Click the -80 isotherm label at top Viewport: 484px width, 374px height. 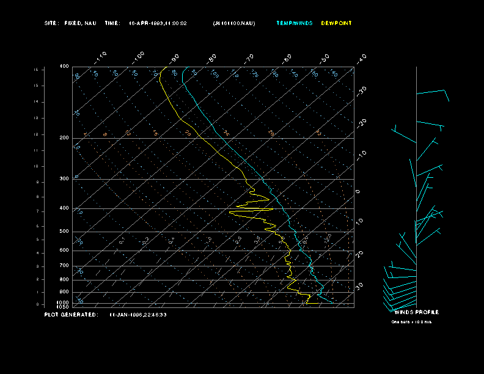pyautogui.click(x=212, y=58)
